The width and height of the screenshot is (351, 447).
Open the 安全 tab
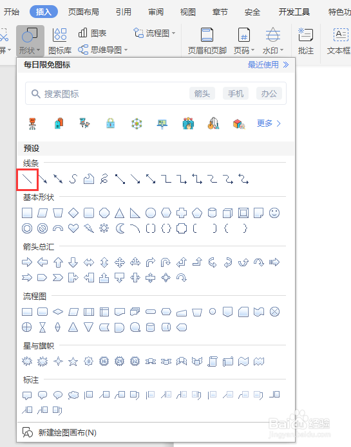[252, 12]
